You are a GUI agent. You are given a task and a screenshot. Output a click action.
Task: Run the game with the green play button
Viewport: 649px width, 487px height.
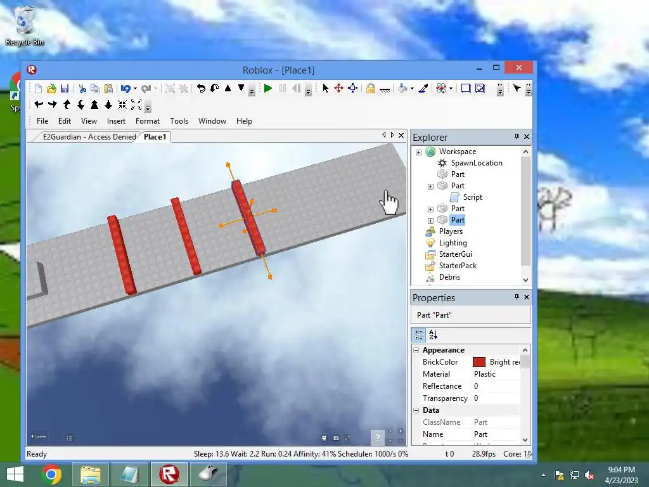[x=268, y=88]
